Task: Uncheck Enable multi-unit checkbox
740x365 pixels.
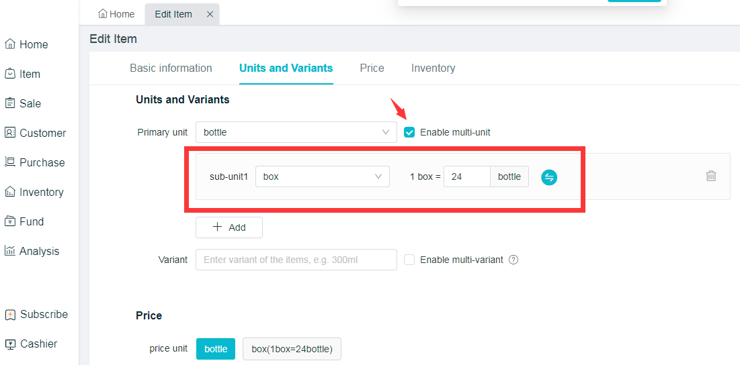Action: (x=409, y=132)
